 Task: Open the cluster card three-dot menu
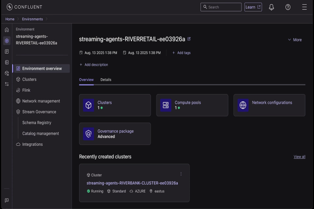tap(181, 174)
